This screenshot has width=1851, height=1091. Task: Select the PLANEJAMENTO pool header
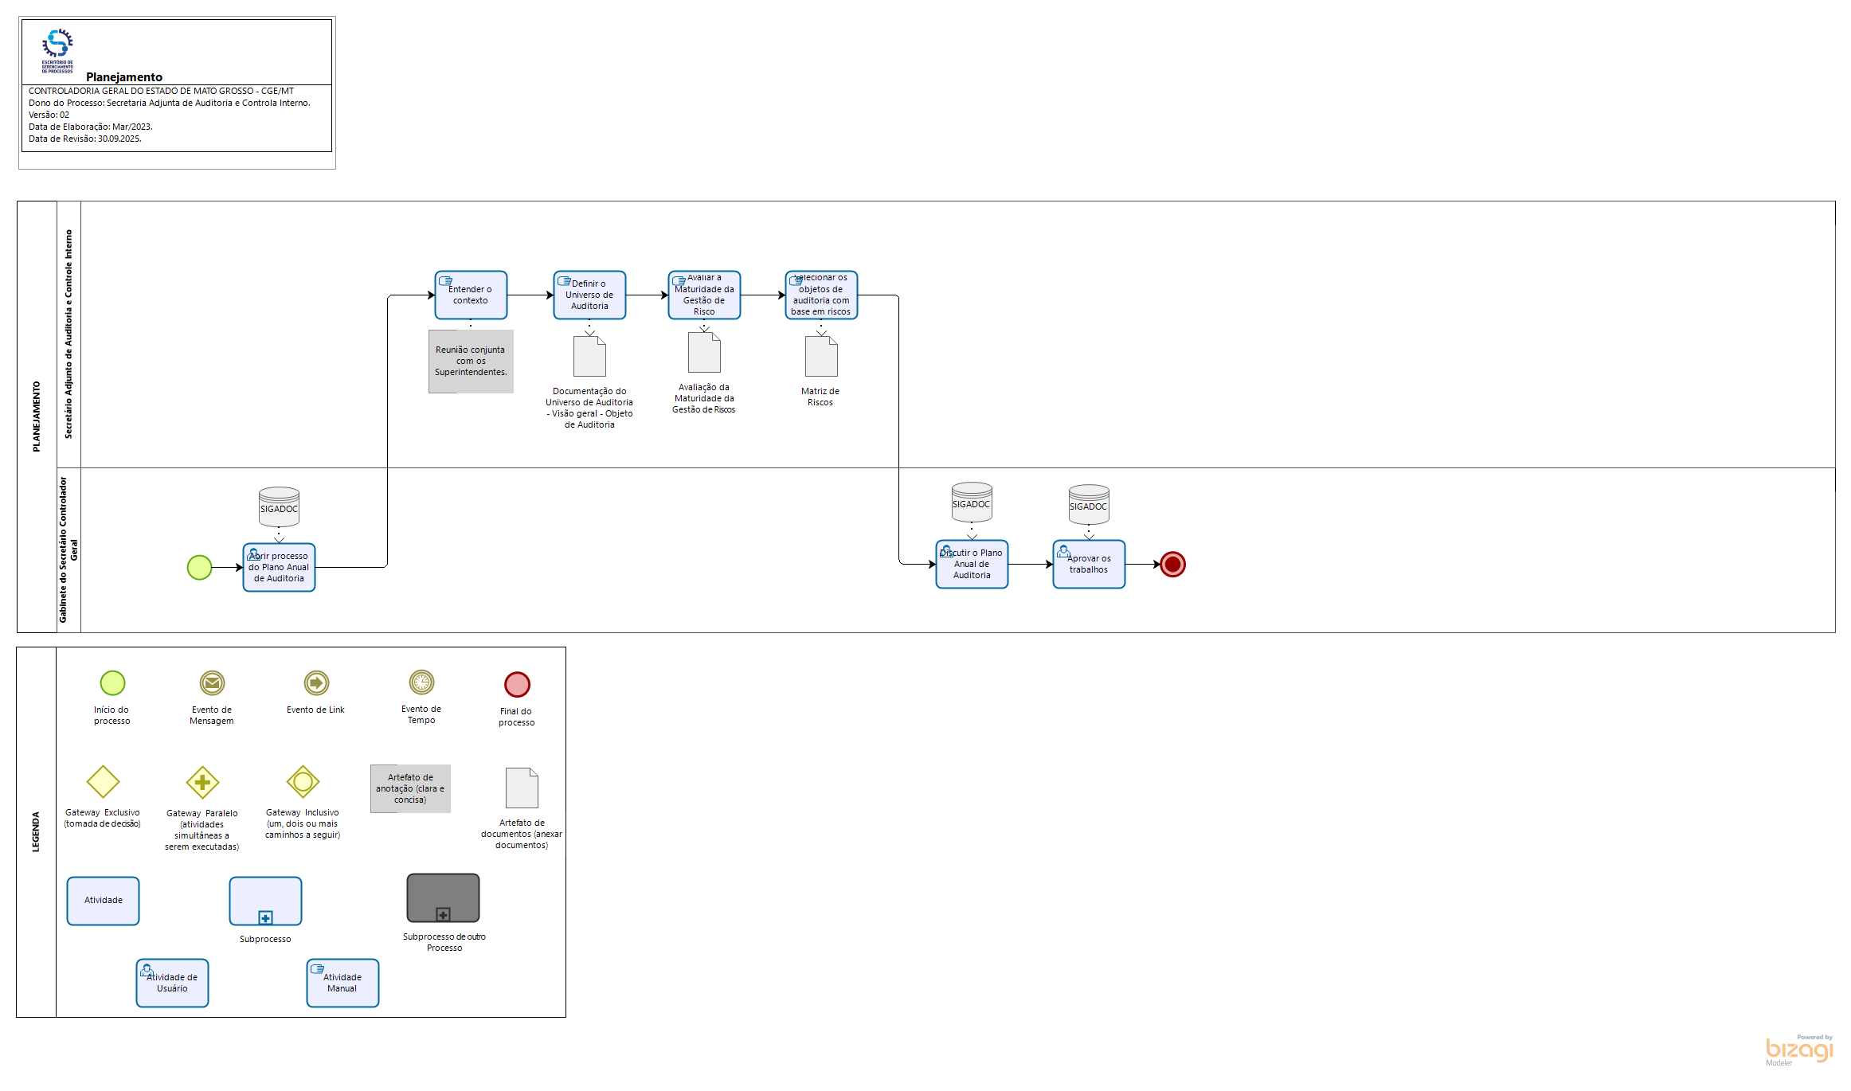coord(37,416)
